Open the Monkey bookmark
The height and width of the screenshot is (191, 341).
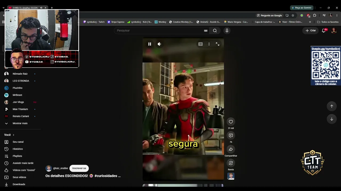(160, 22)
